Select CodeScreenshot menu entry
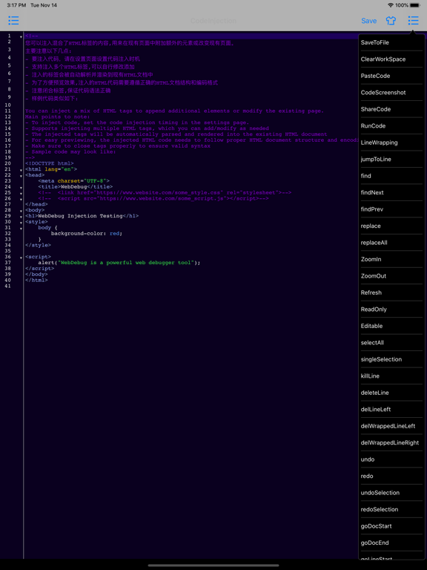This screenshot has height=570, width=427. point(391,93)
